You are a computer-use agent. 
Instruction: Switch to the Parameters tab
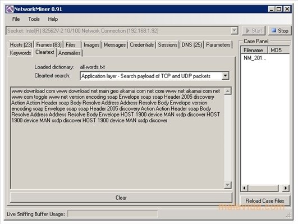(218, 45)
